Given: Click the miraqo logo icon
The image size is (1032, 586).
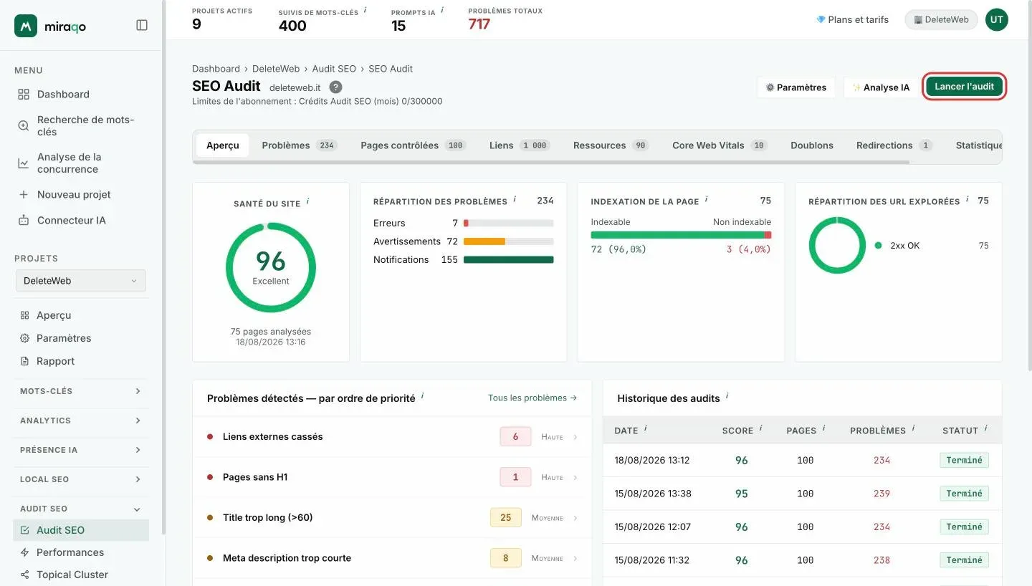Looking at the screenshot, I should [26, 26].
